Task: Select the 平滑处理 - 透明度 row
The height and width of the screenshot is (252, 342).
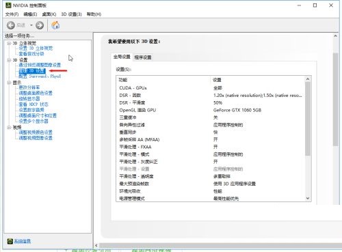Action: [x=211, y=176]
